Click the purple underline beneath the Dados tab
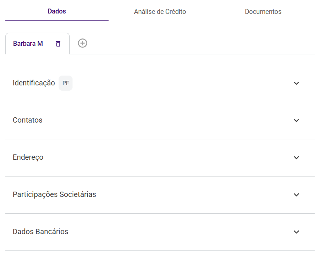Screen dimensions: 320x257 pos(57,20)
